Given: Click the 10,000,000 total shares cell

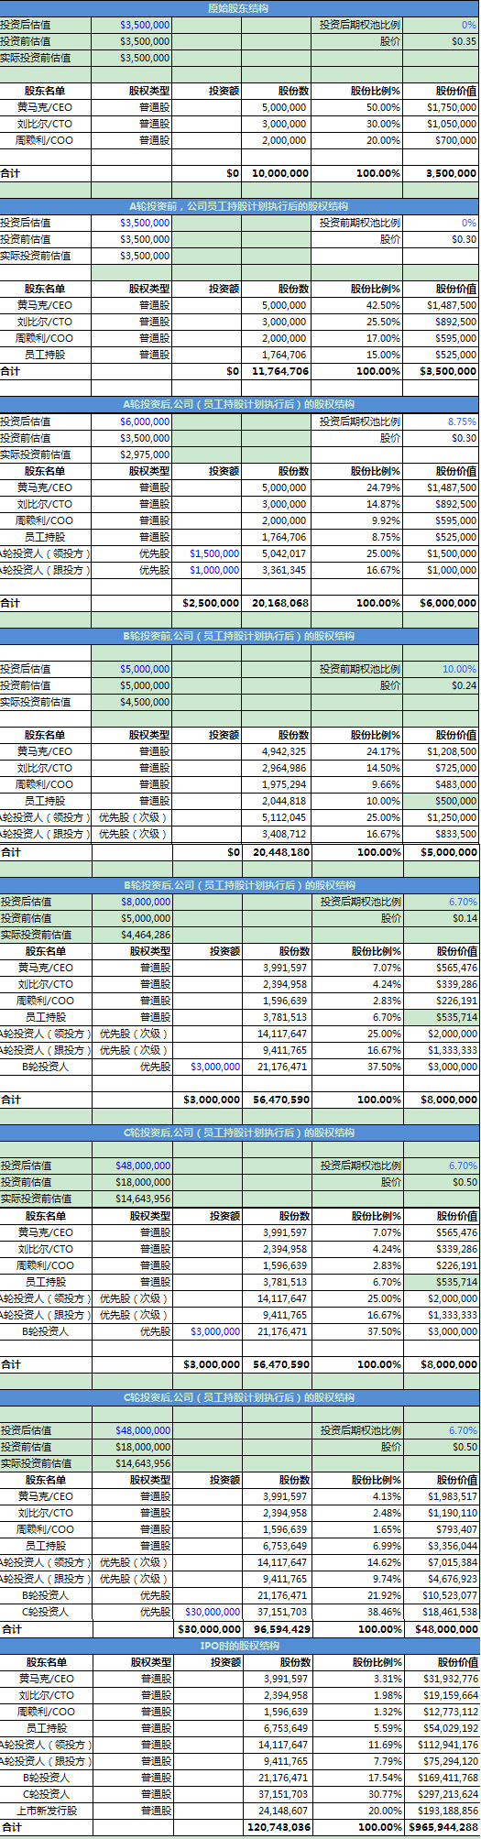Looking at the screenshot, I should 277,173.
